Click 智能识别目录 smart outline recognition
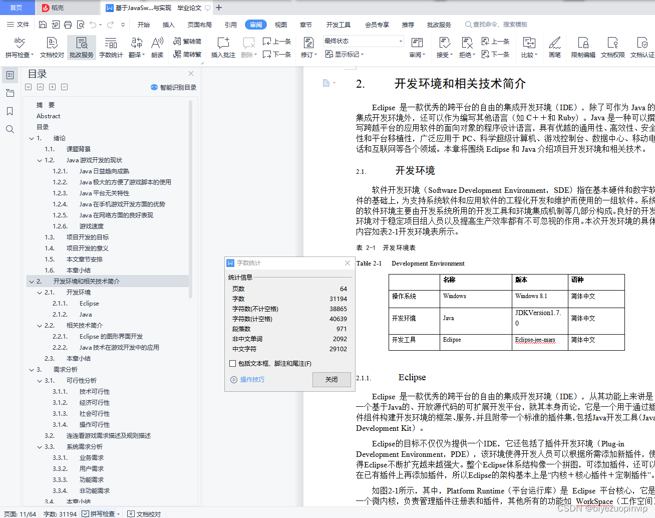The height and width of the screenshot is (518, 655). [173, 87]
